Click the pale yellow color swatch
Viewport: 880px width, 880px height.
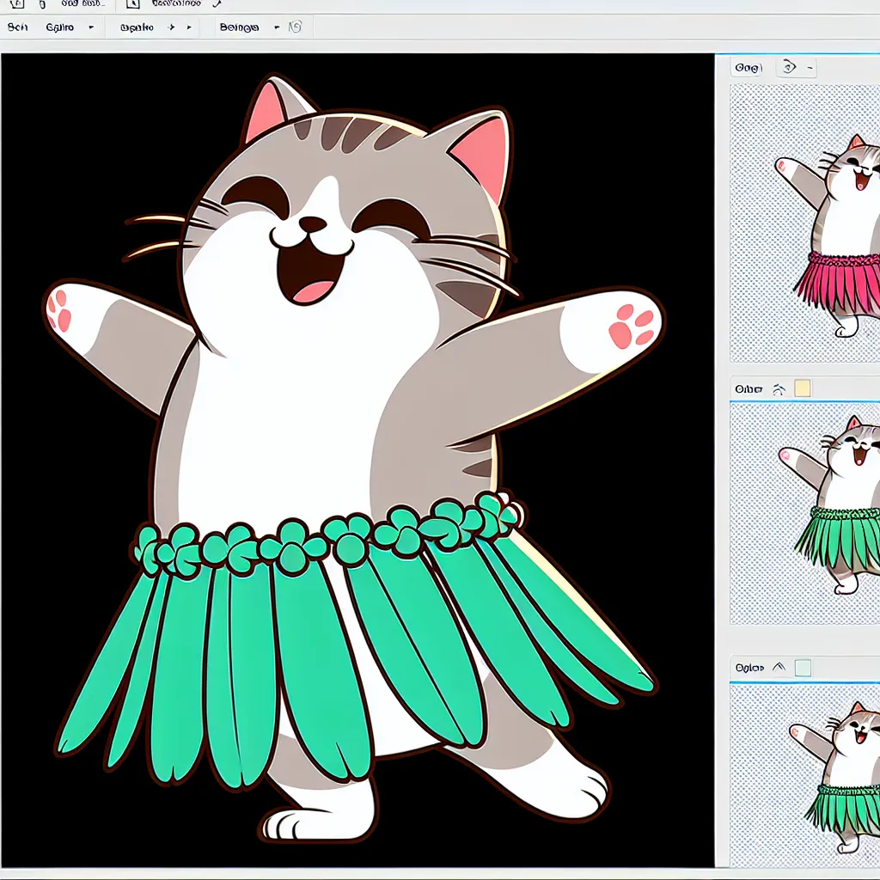click(x=802, y=388)
